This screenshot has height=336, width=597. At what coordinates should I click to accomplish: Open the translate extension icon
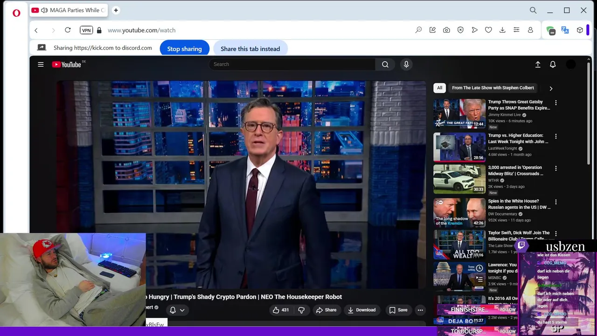pos(565,30)
